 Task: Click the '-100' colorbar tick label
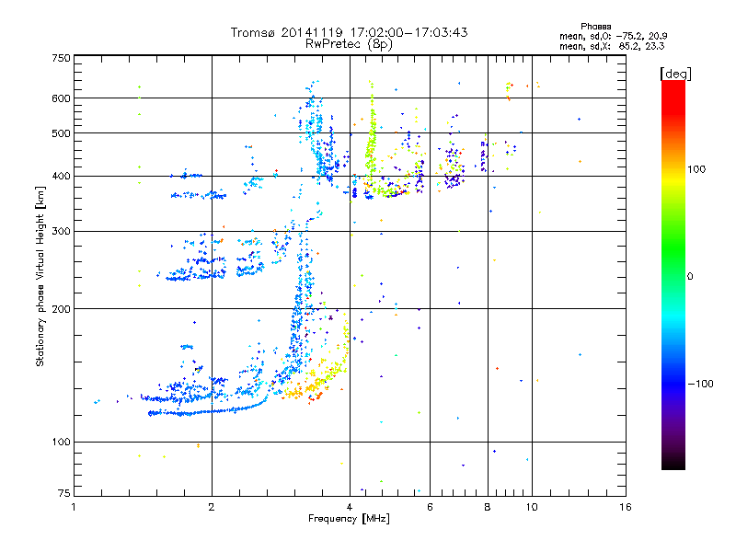coord(700,384)
